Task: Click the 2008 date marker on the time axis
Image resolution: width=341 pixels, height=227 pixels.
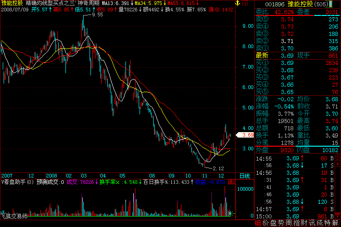Action: click(51, 176)
